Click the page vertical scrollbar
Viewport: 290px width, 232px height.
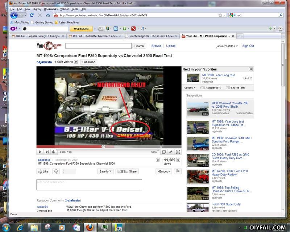(x=283, y=65)
